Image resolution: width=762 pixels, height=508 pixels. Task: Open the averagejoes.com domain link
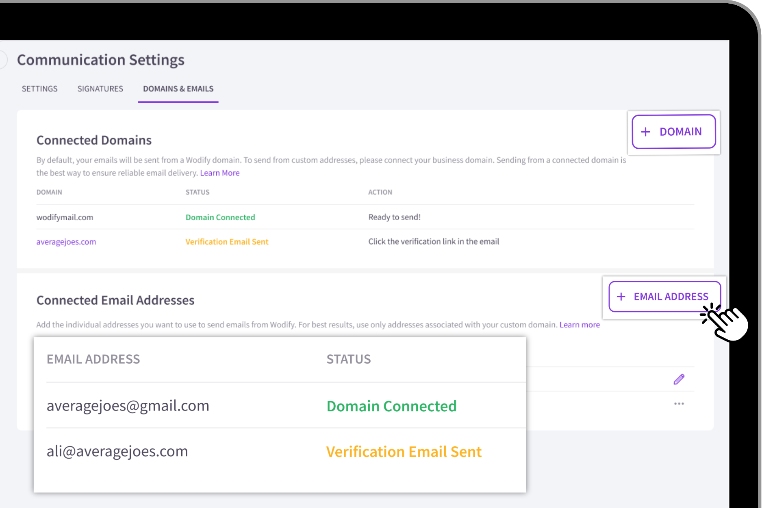click(66, 242)
